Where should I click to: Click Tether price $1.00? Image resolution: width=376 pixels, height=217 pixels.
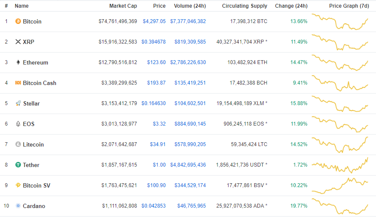159,165
